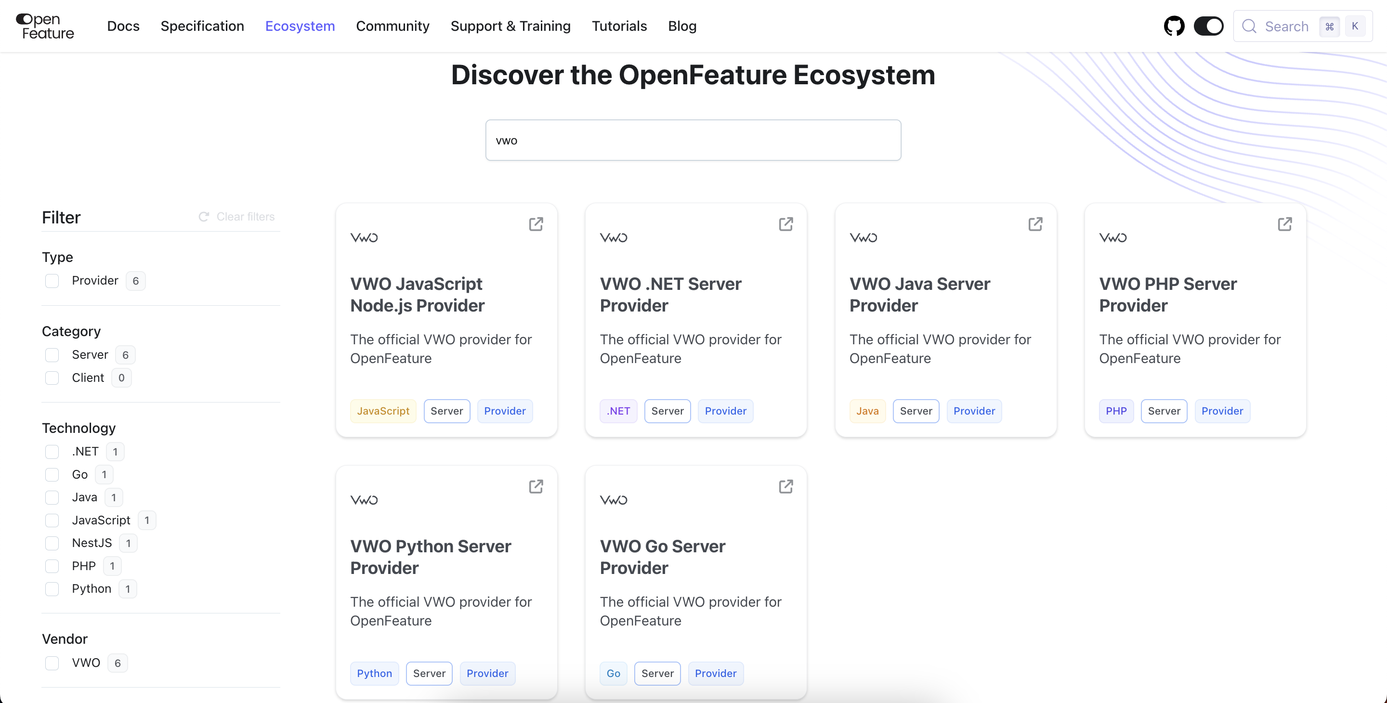Open the Specification menu item
The width and height of the screenshot is (1387, 703).
coord(202,26)
